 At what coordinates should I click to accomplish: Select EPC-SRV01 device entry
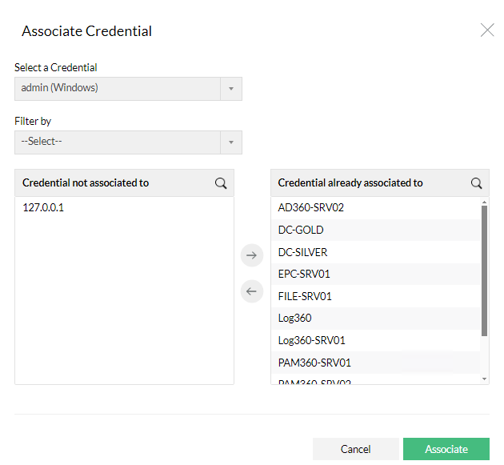[x=304, y=274]
